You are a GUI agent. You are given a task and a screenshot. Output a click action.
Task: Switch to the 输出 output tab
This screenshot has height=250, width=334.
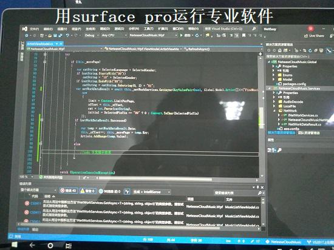point(35,229)
